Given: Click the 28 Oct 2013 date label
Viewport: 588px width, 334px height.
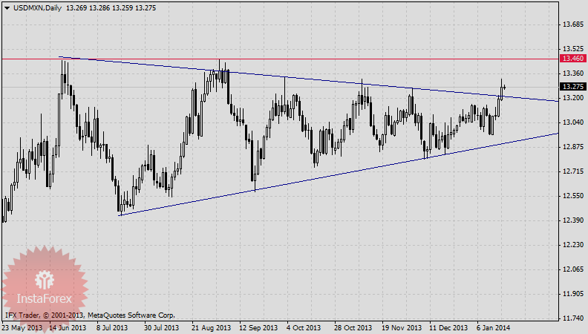Looking at the screenshot, I should [352, 327].
